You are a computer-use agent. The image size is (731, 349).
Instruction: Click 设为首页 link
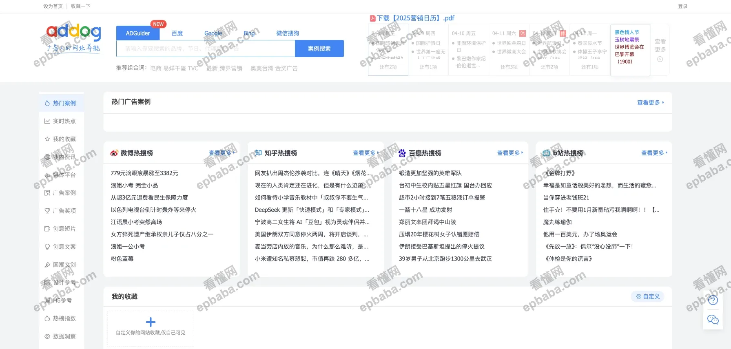[53, 6]
